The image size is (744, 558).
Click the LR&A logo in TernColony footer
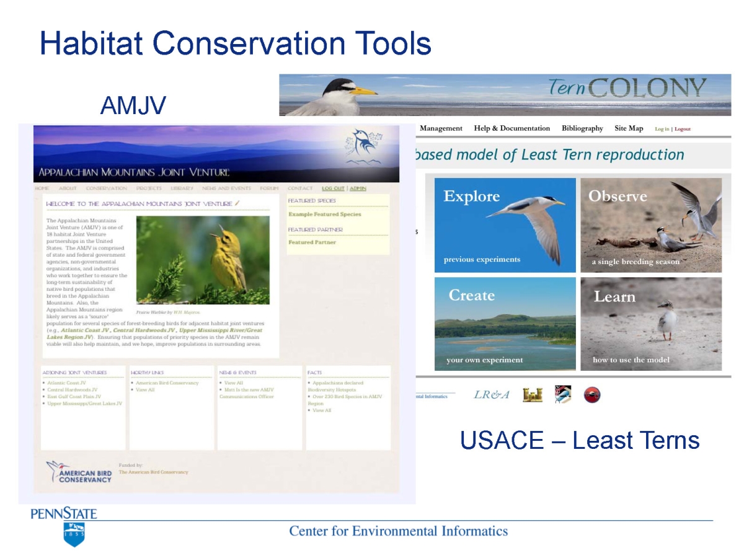[492, 395]
